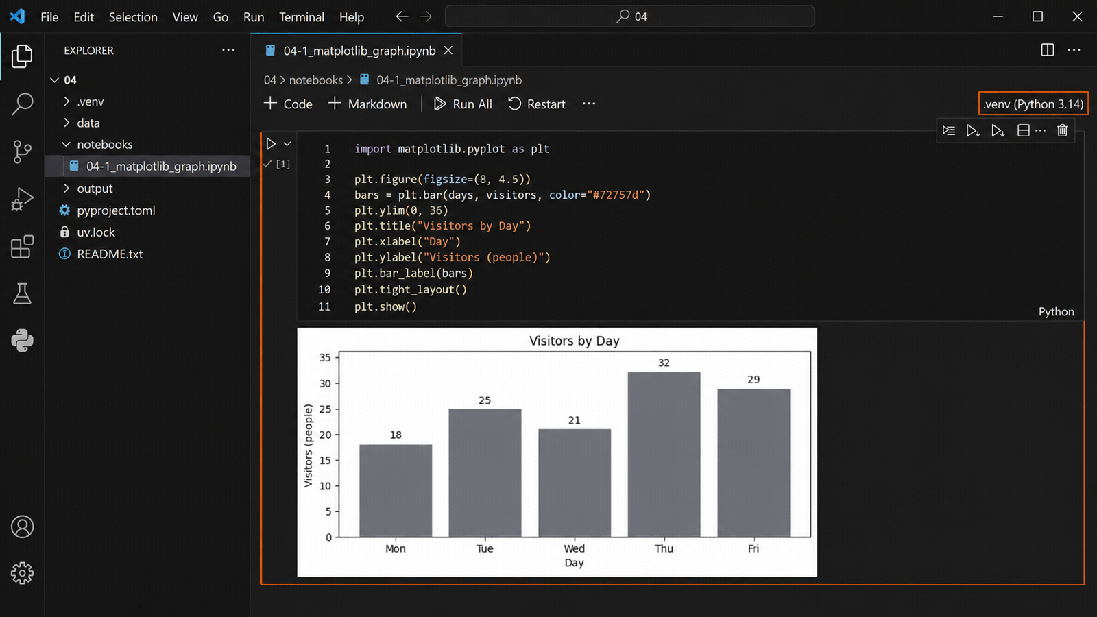Add a new Markdown cell

pos(367,104)
